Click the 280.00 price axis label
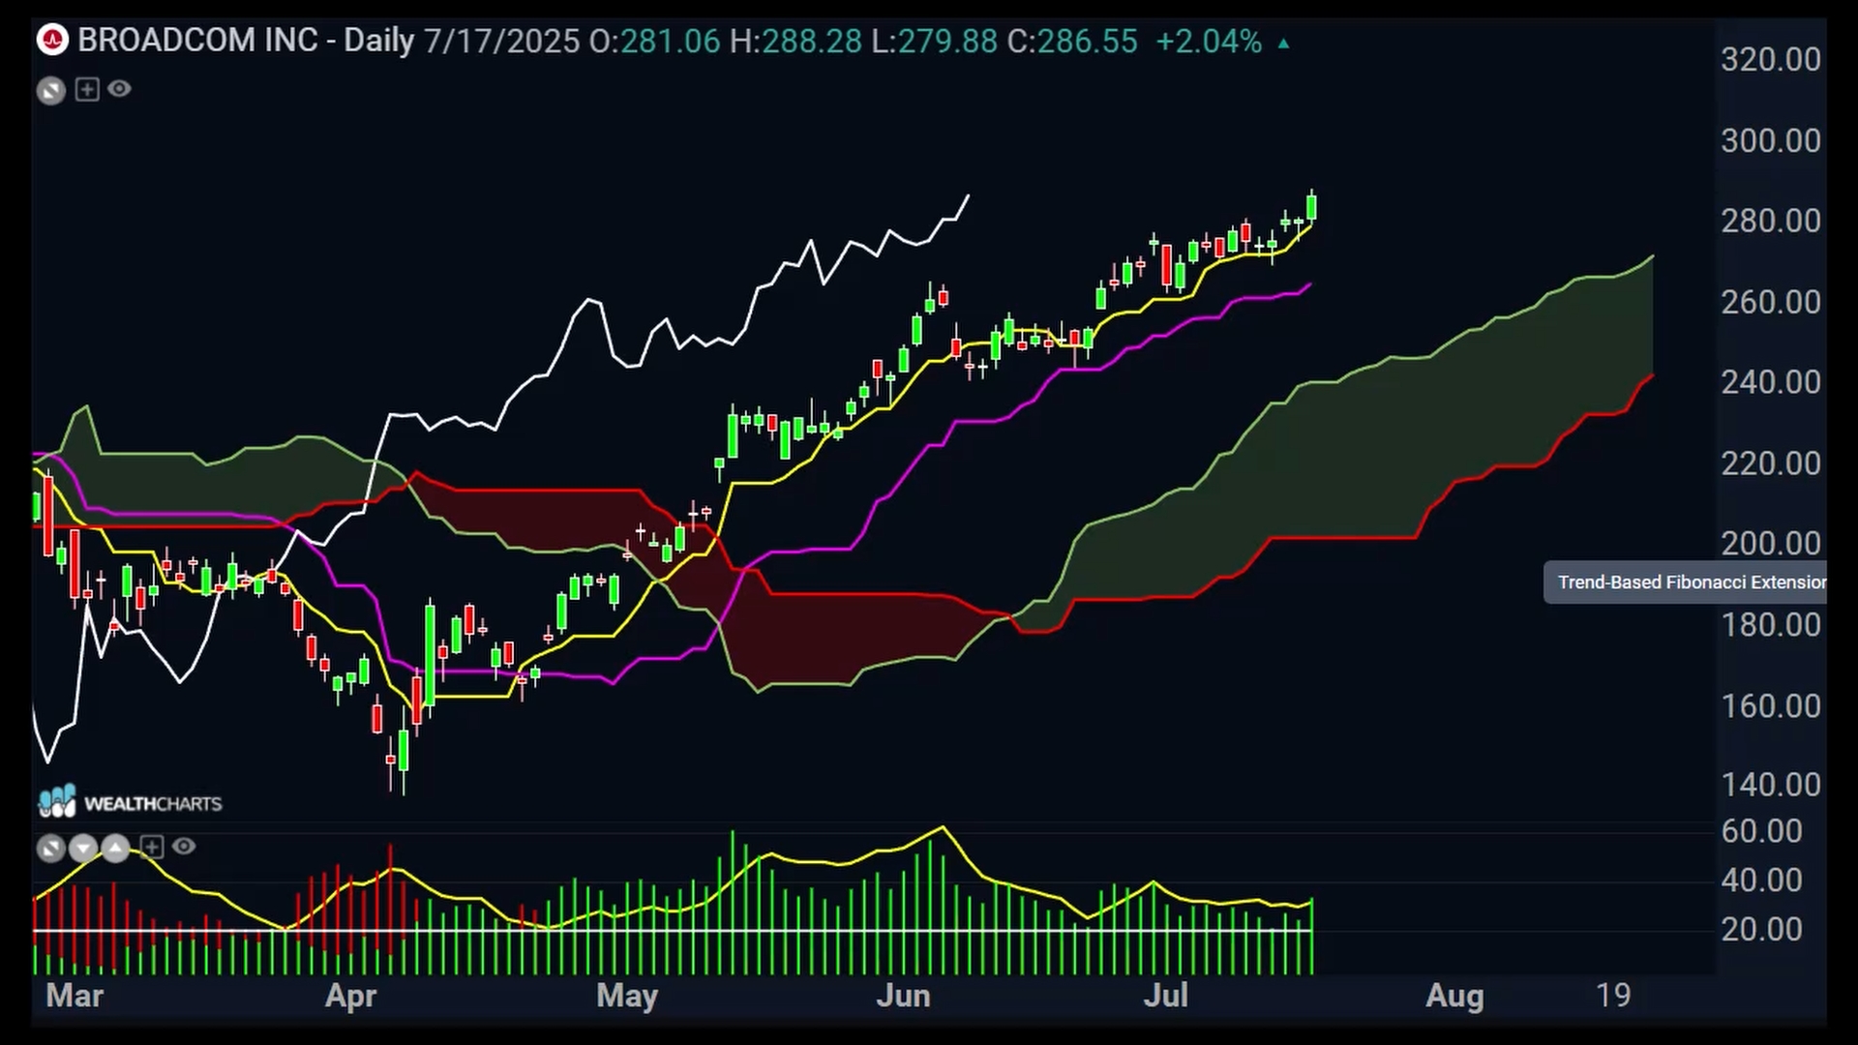 [x=1771, y=222]
